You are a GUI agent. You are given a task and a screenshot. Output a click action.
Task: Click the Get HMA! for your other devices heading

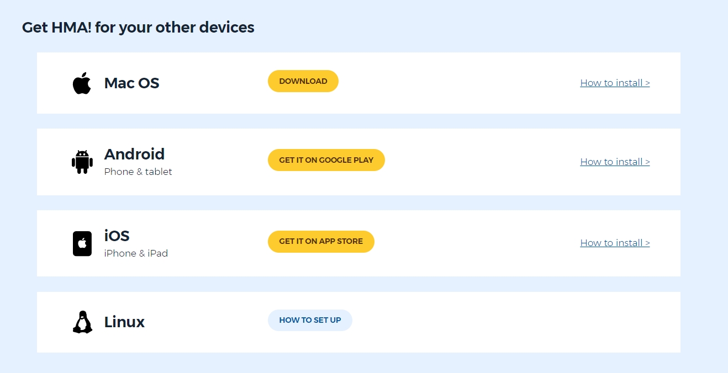tap(138, 27)
